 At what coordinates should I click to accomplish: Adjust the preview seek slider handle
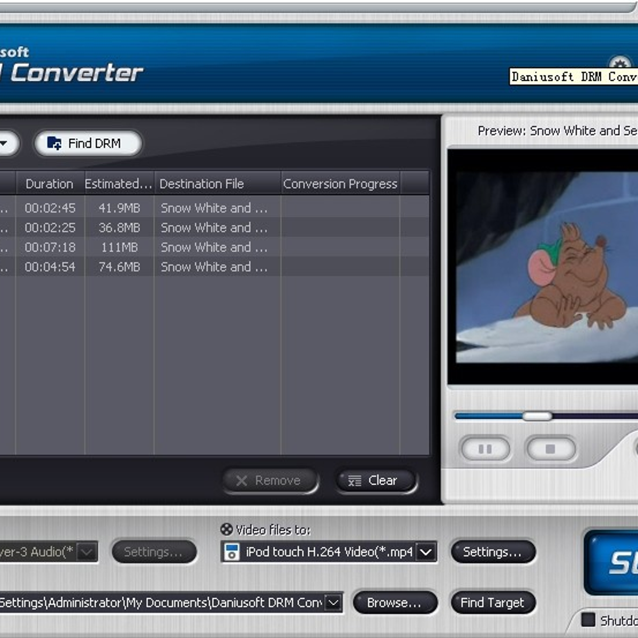tap(537, 416)
